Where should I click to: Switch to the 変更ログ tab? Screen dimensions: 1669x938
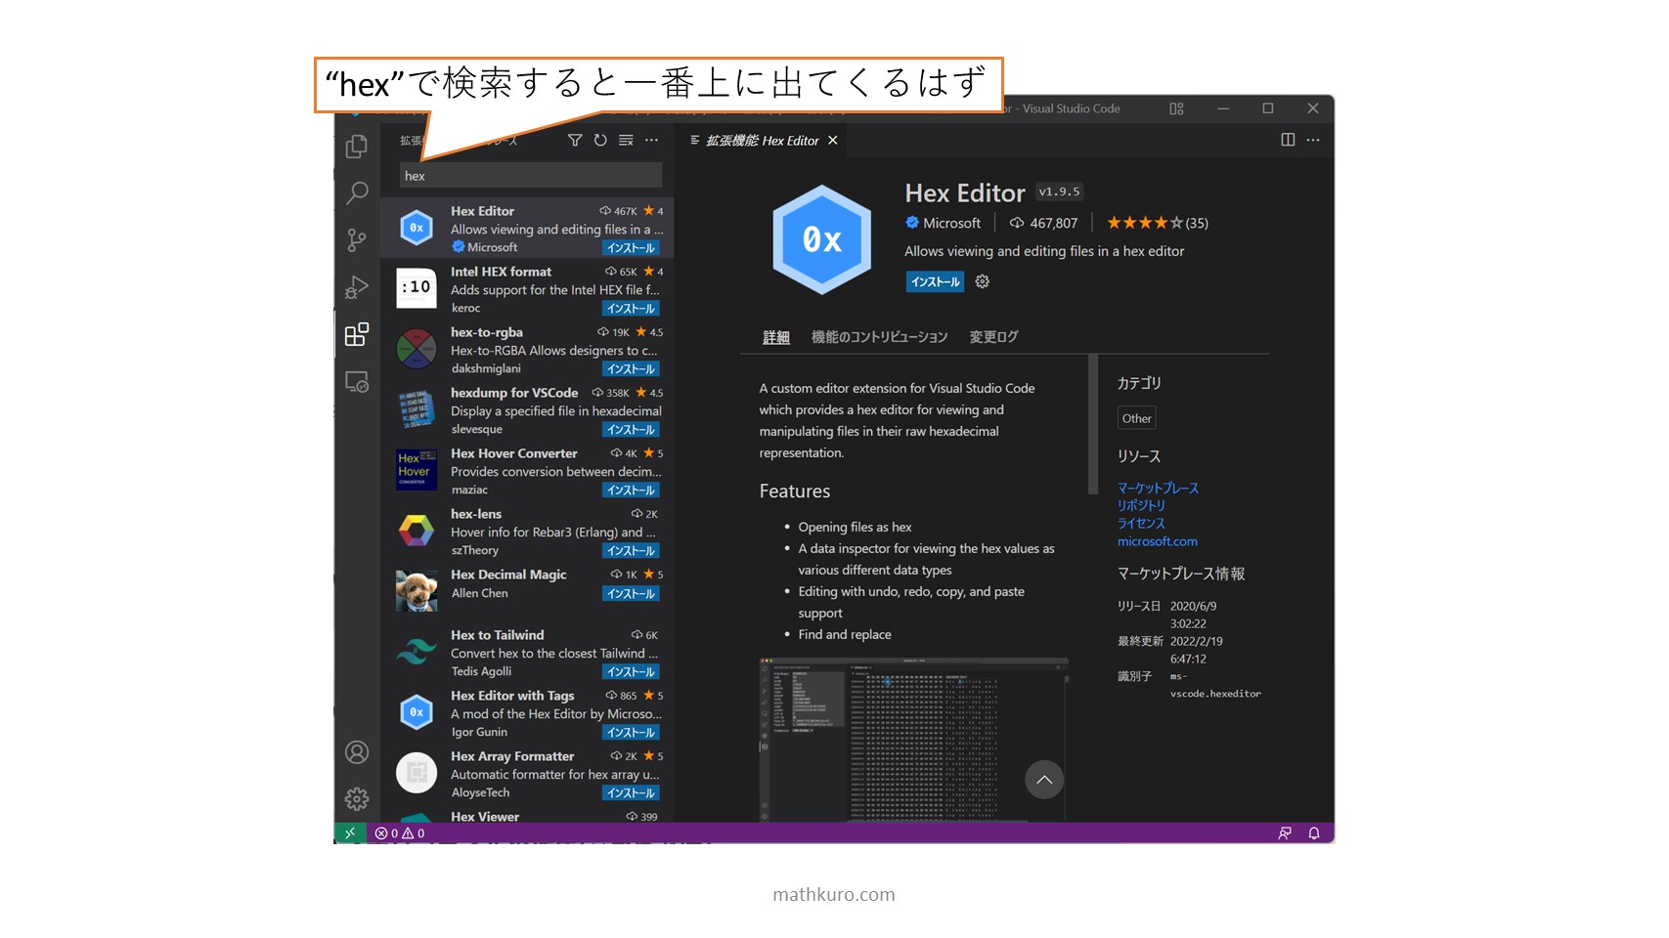click(993, 337)
